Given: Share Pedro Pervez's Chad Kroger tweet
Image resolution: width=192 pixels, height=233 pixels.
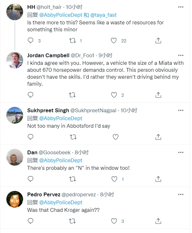Looking at the screenshot, I should pyautogui.click(x=158, y=221).
